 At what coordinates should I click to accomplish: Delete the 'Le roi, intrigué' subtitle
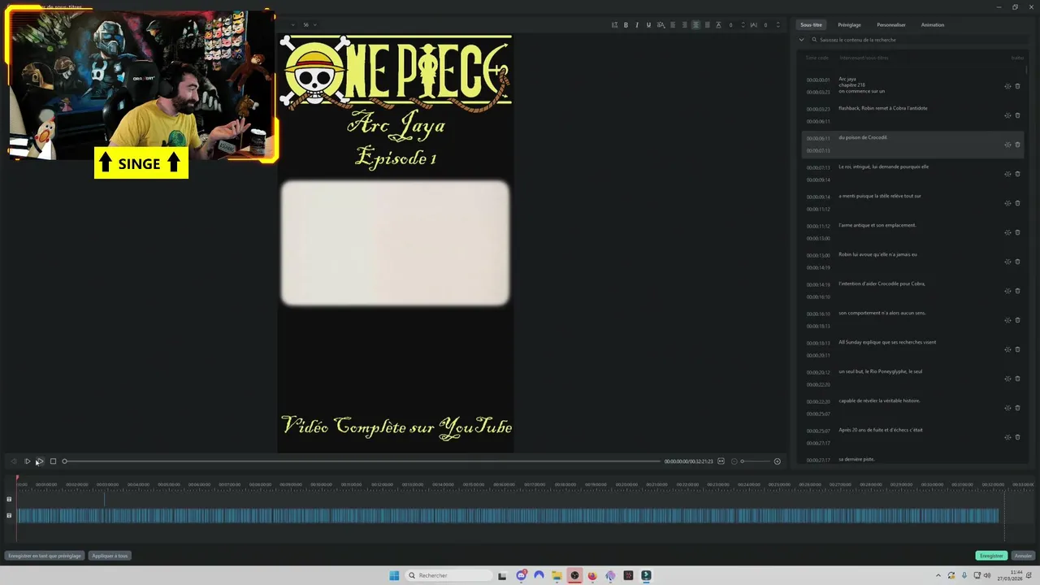(1017, 174)
